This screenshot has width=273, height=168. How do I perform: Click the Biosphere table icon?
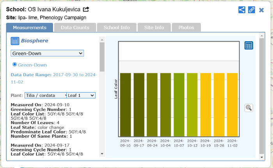click(15, 41)
